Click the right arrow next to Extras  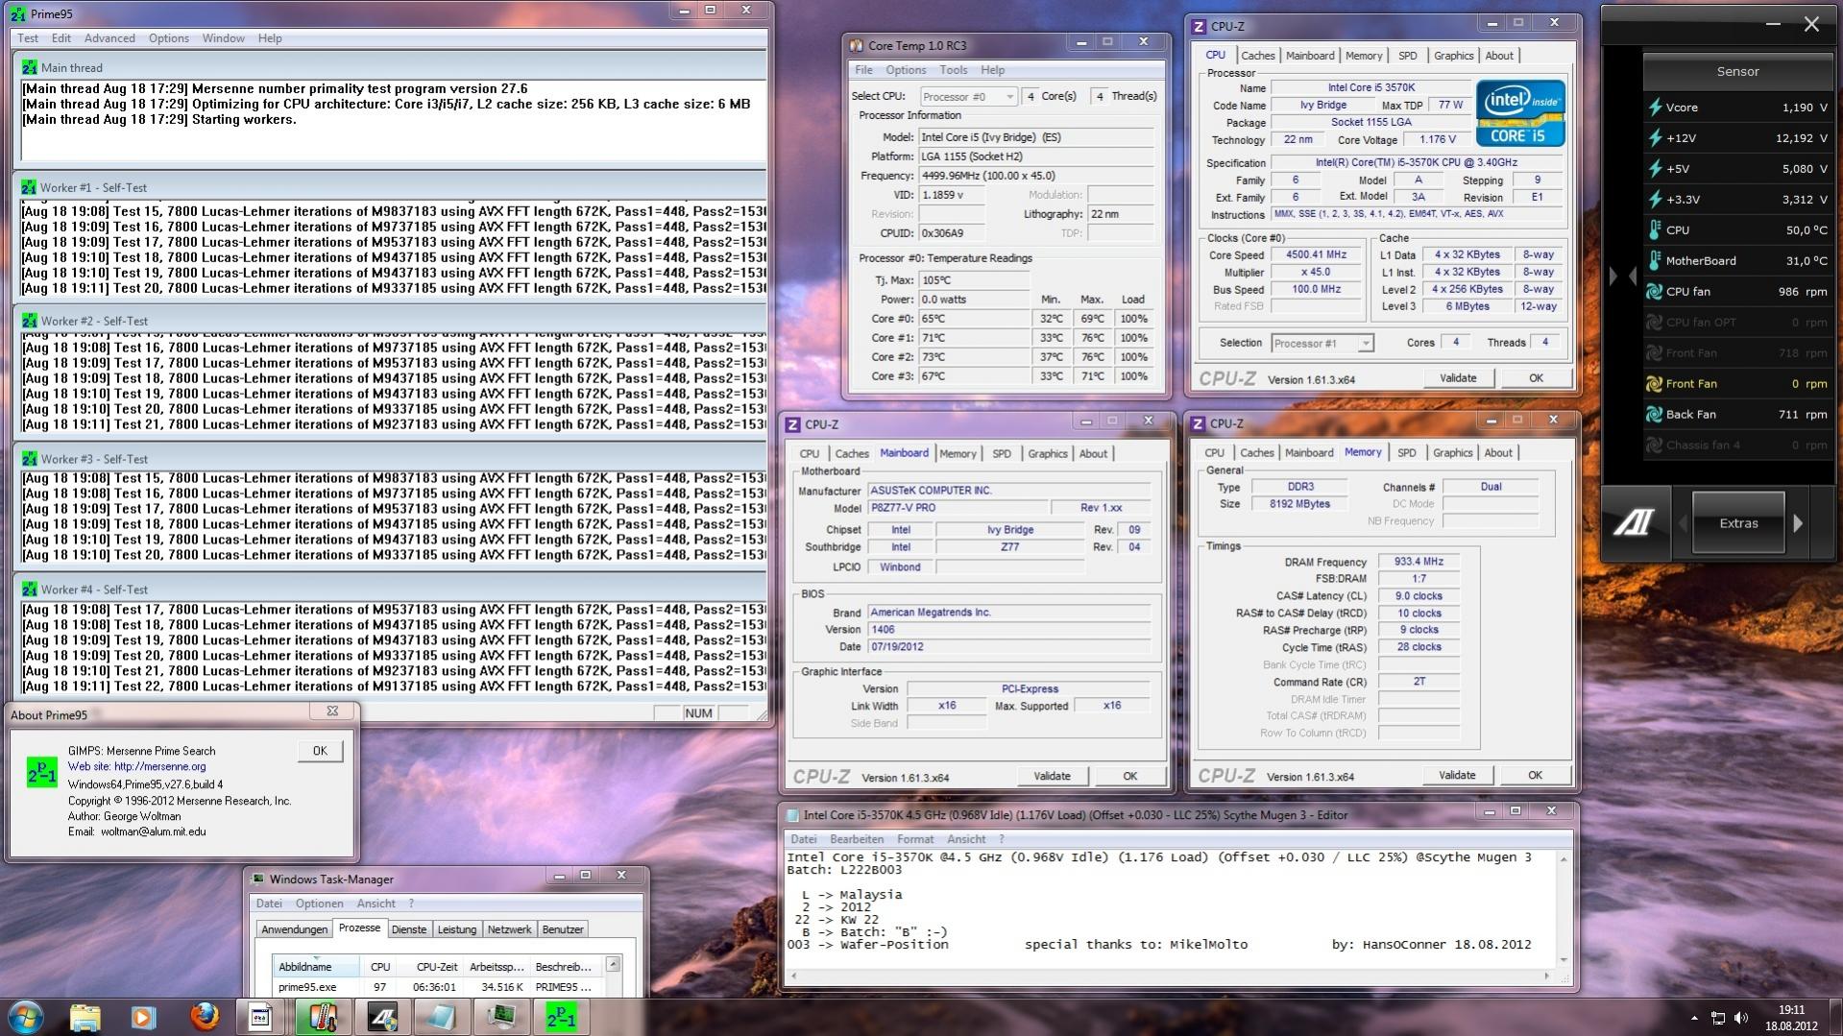(x=1798, y=523)
